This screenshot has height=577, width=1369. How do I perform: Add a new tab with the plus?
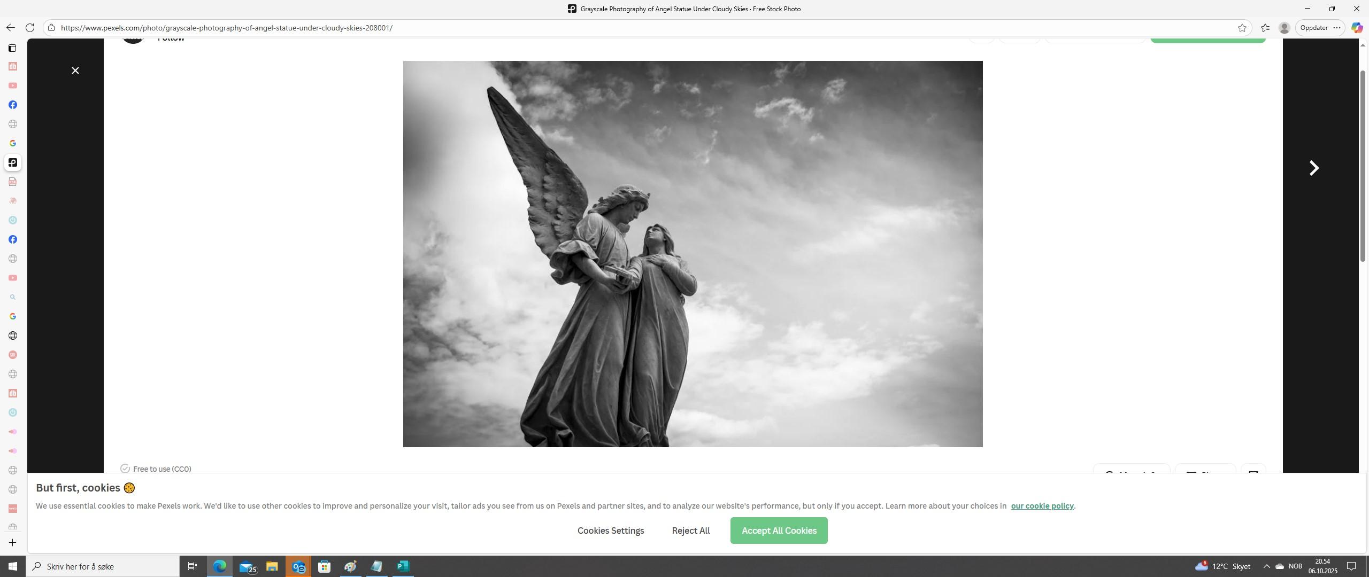coord(13,543)
